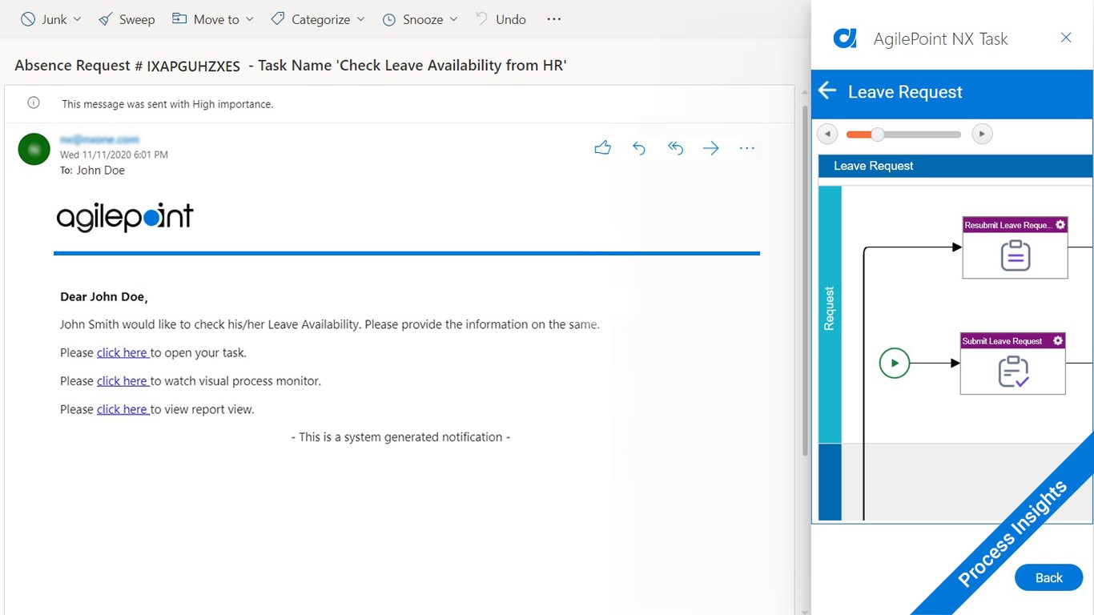Click the Wed 11/11/2020 6:01 PM timestamp
Viewport: 1094px width, 615px height.
pyautogui.click(x=114, y=155)
